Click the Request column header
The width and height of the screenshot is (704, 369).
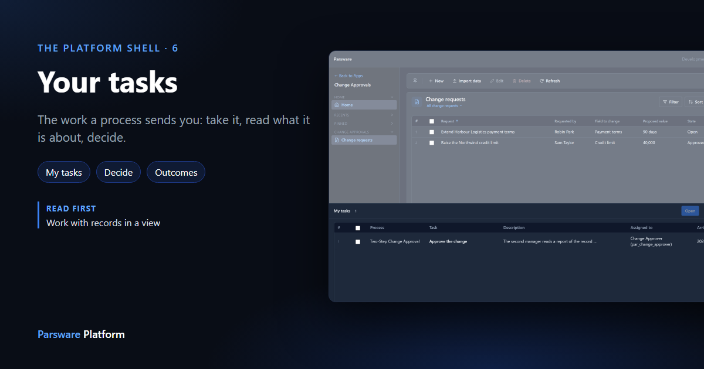[447, 121]
